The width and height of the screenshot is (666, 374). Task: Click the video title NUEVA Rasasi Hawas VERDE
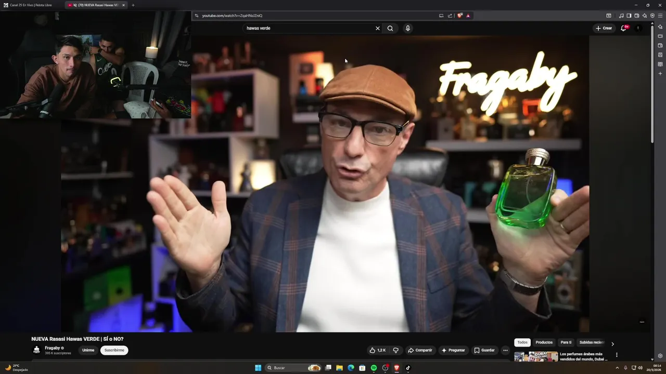[x=77, y=339]
